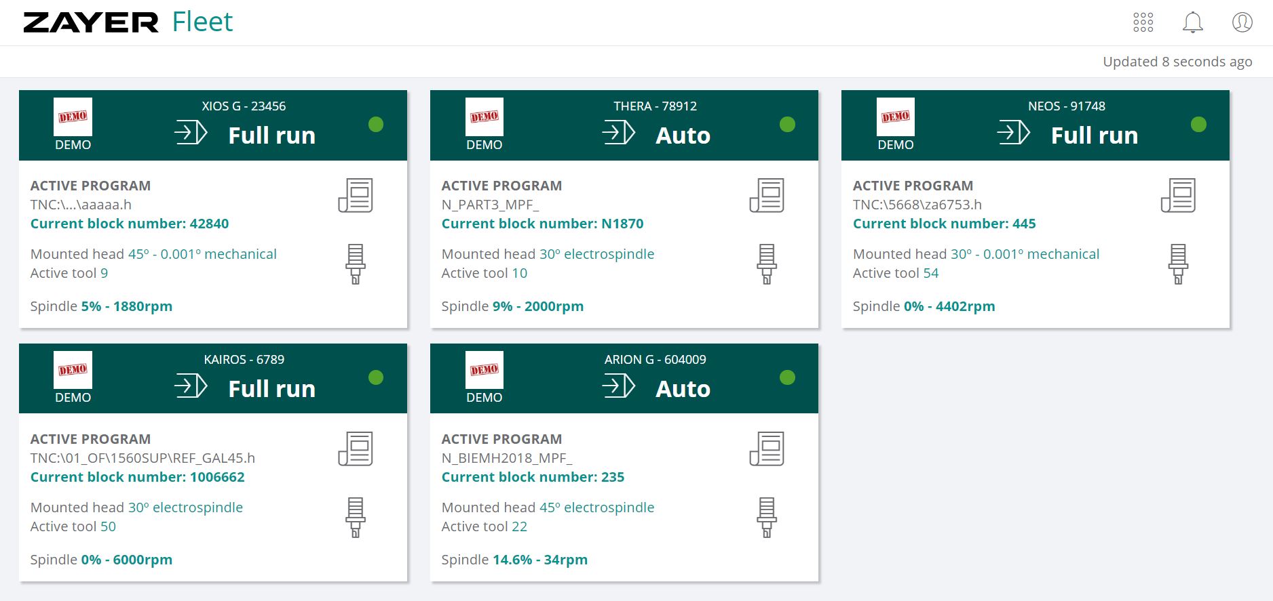Click 'Mounted head 30º - 0.001º mechanical' text
1273x601 pixels.
pyautogui.click(x=976, y=254)
